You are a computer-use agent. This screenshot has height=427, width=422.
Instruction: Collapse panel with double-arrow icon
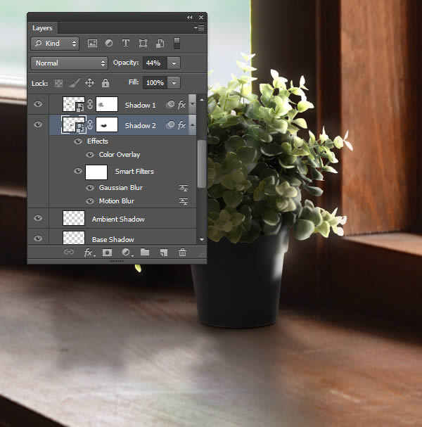(189, 17)
